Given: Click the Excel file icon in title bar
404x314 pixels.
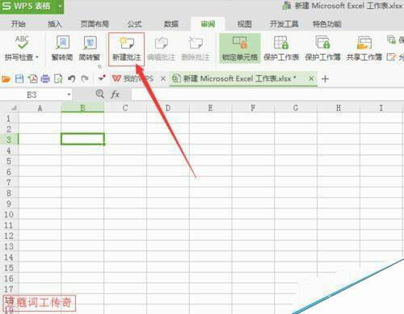Looking at the screenshot, I should point(286,6).
